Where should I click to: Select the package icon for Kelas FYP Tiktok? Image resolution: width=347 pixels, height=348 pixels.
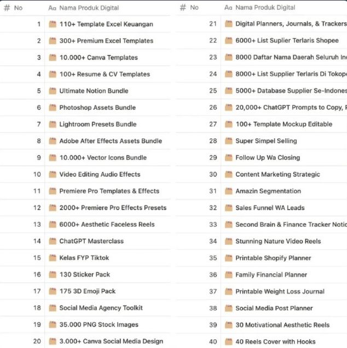pyautogui.click(x=53, y=258)
